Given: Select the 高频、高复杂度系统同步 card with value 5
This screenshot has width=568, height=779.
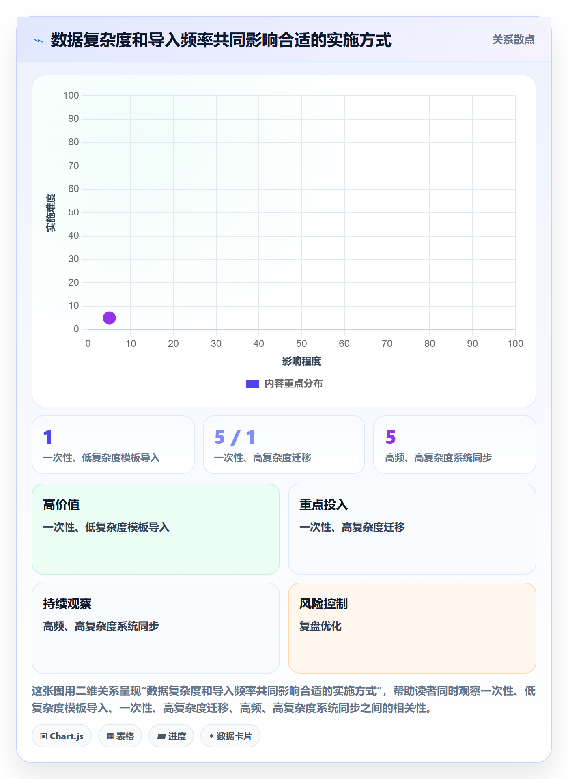Looking at the screenshot, I should pyautogui.click(x=455, y=445).
